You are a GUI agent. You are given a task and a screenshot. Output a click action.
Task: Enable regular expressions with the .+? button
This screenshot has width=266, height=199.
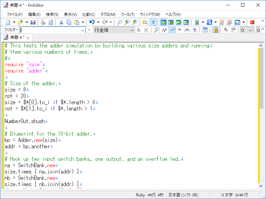[x=172, y=30]
